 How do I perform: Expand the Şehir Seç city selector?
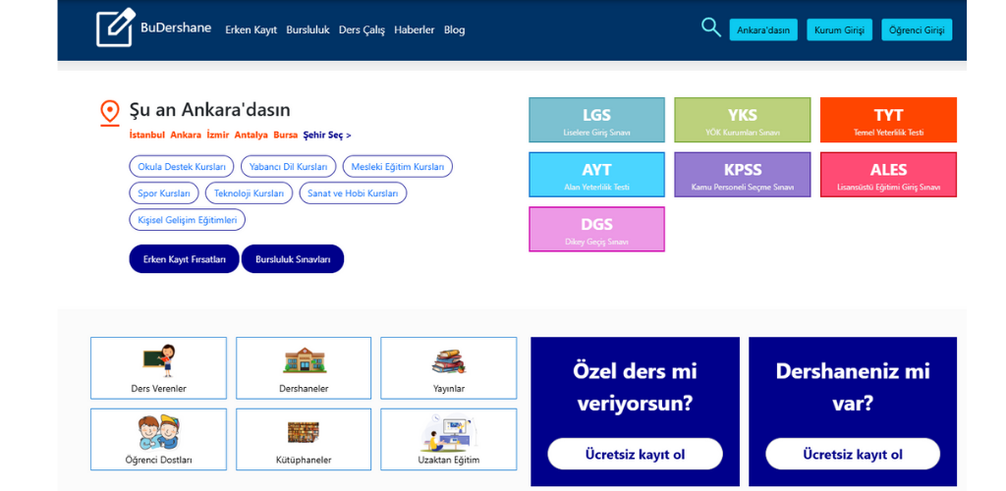pos(326,136)
